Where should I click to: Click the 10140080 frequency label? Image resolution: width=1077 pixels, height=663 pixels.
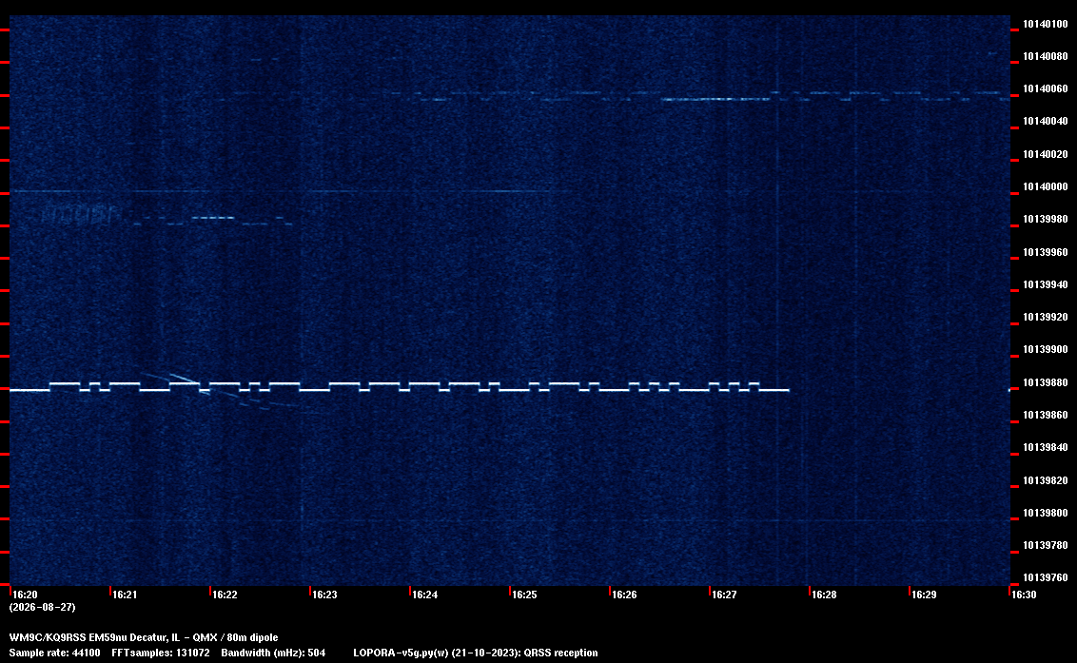point(1045,56)
